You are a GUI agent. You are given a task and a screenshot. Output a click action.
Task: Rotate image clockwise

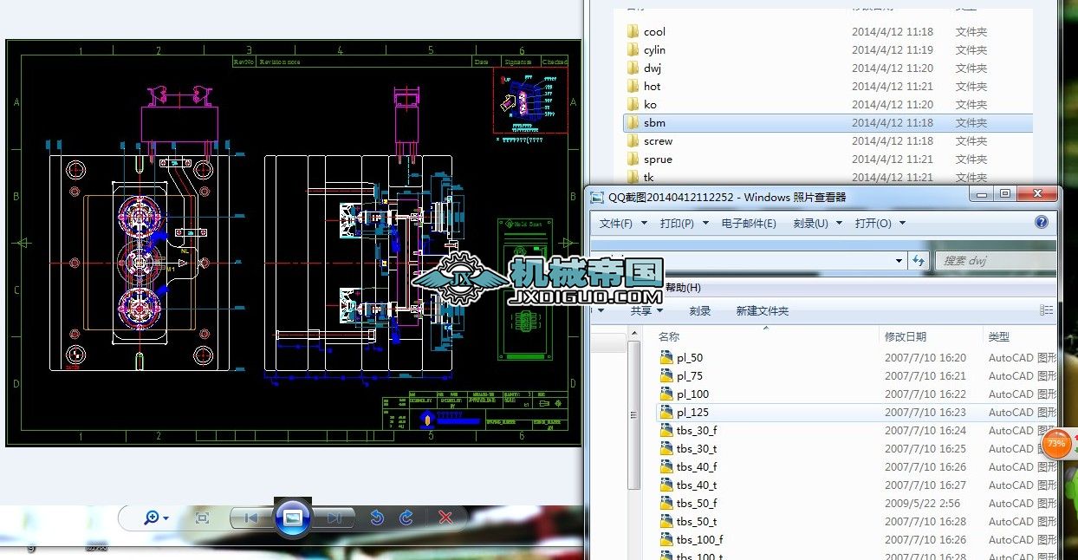click(406, 518)
